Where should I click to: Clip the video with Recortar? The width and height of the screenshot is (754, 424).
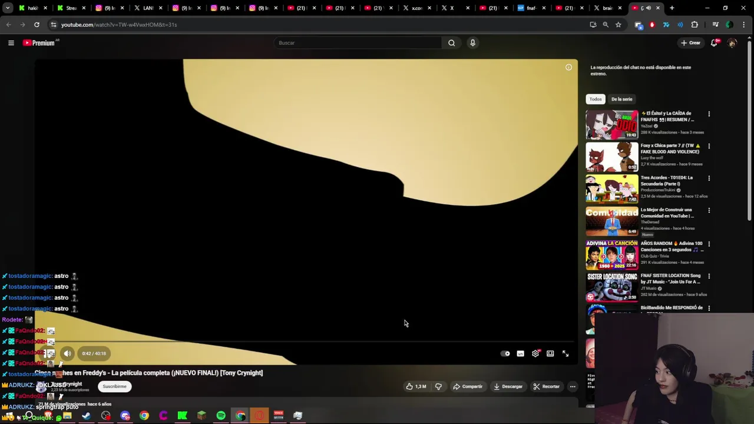pyautogui.click(x=546, y=386)
